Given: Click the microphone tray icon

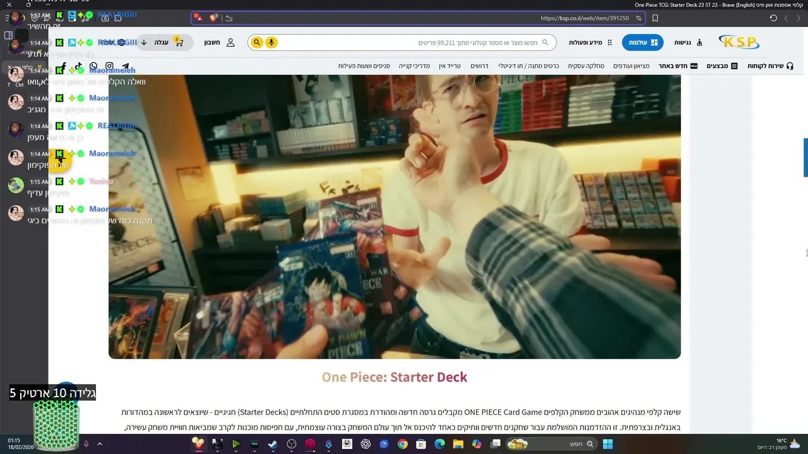Looking at the screenshot, I should tap(86, 444).
